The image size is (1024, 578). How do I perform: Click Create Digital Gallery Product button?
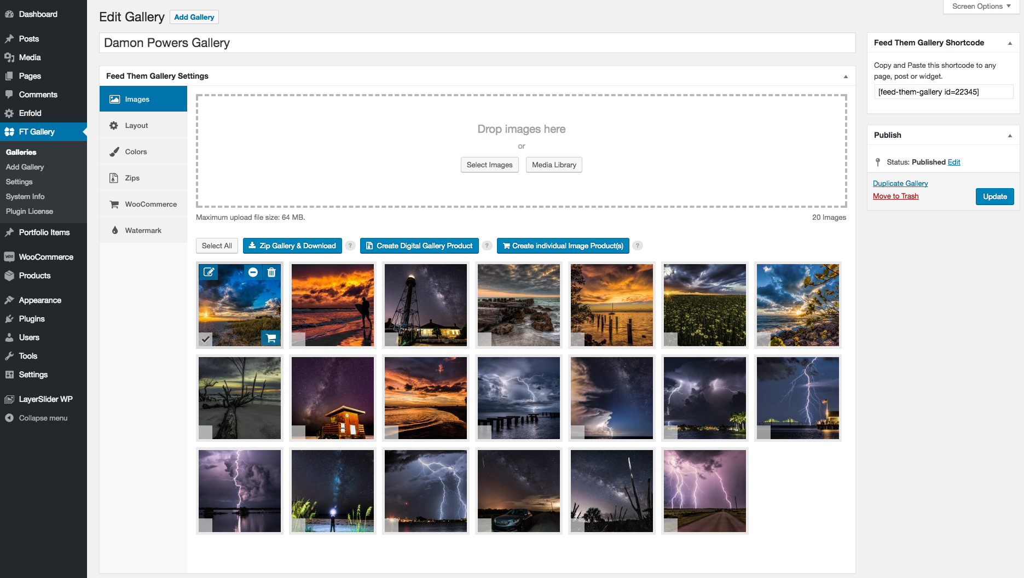pyautogui.click(x=419, y=246)
